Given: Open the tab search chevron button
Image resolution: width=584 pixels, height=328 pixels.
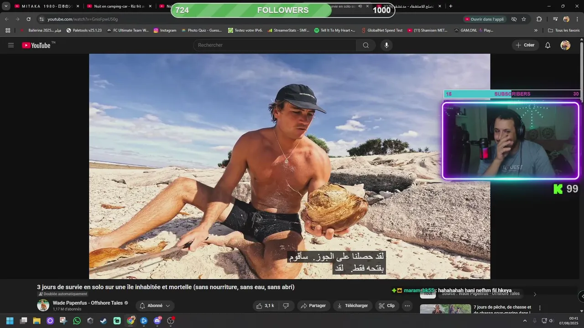Looking at the screenshot, I should tap(6, 6).
